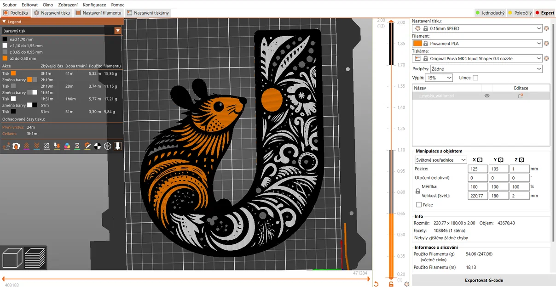Open the Pomoc menu
The image size is (556, 287).
click(x=117, y=5)
